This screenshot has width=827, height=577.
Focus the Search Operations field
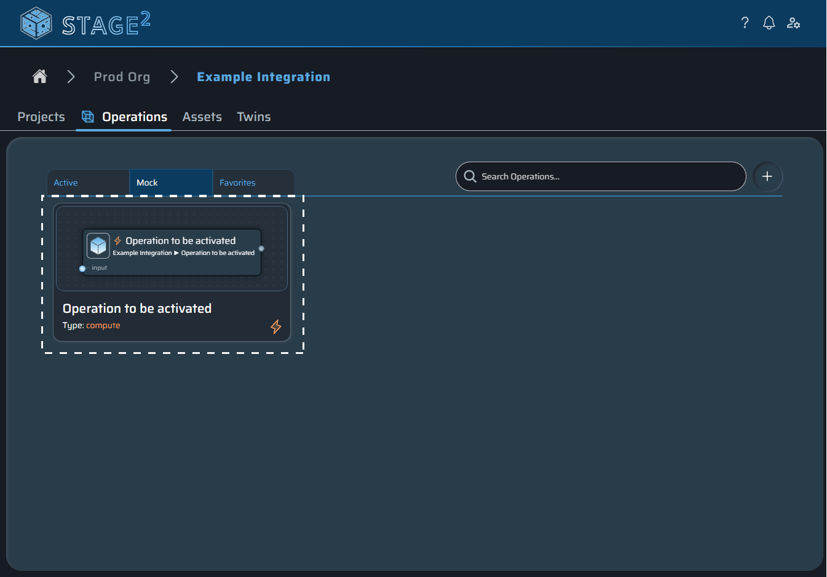tap(609, 176)
